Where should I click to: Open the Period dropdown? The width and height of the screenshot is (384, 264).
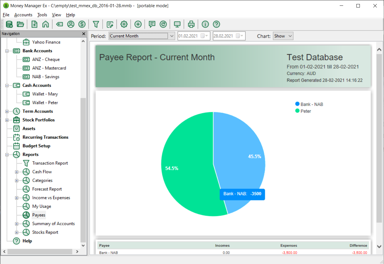tap(172, 36)
